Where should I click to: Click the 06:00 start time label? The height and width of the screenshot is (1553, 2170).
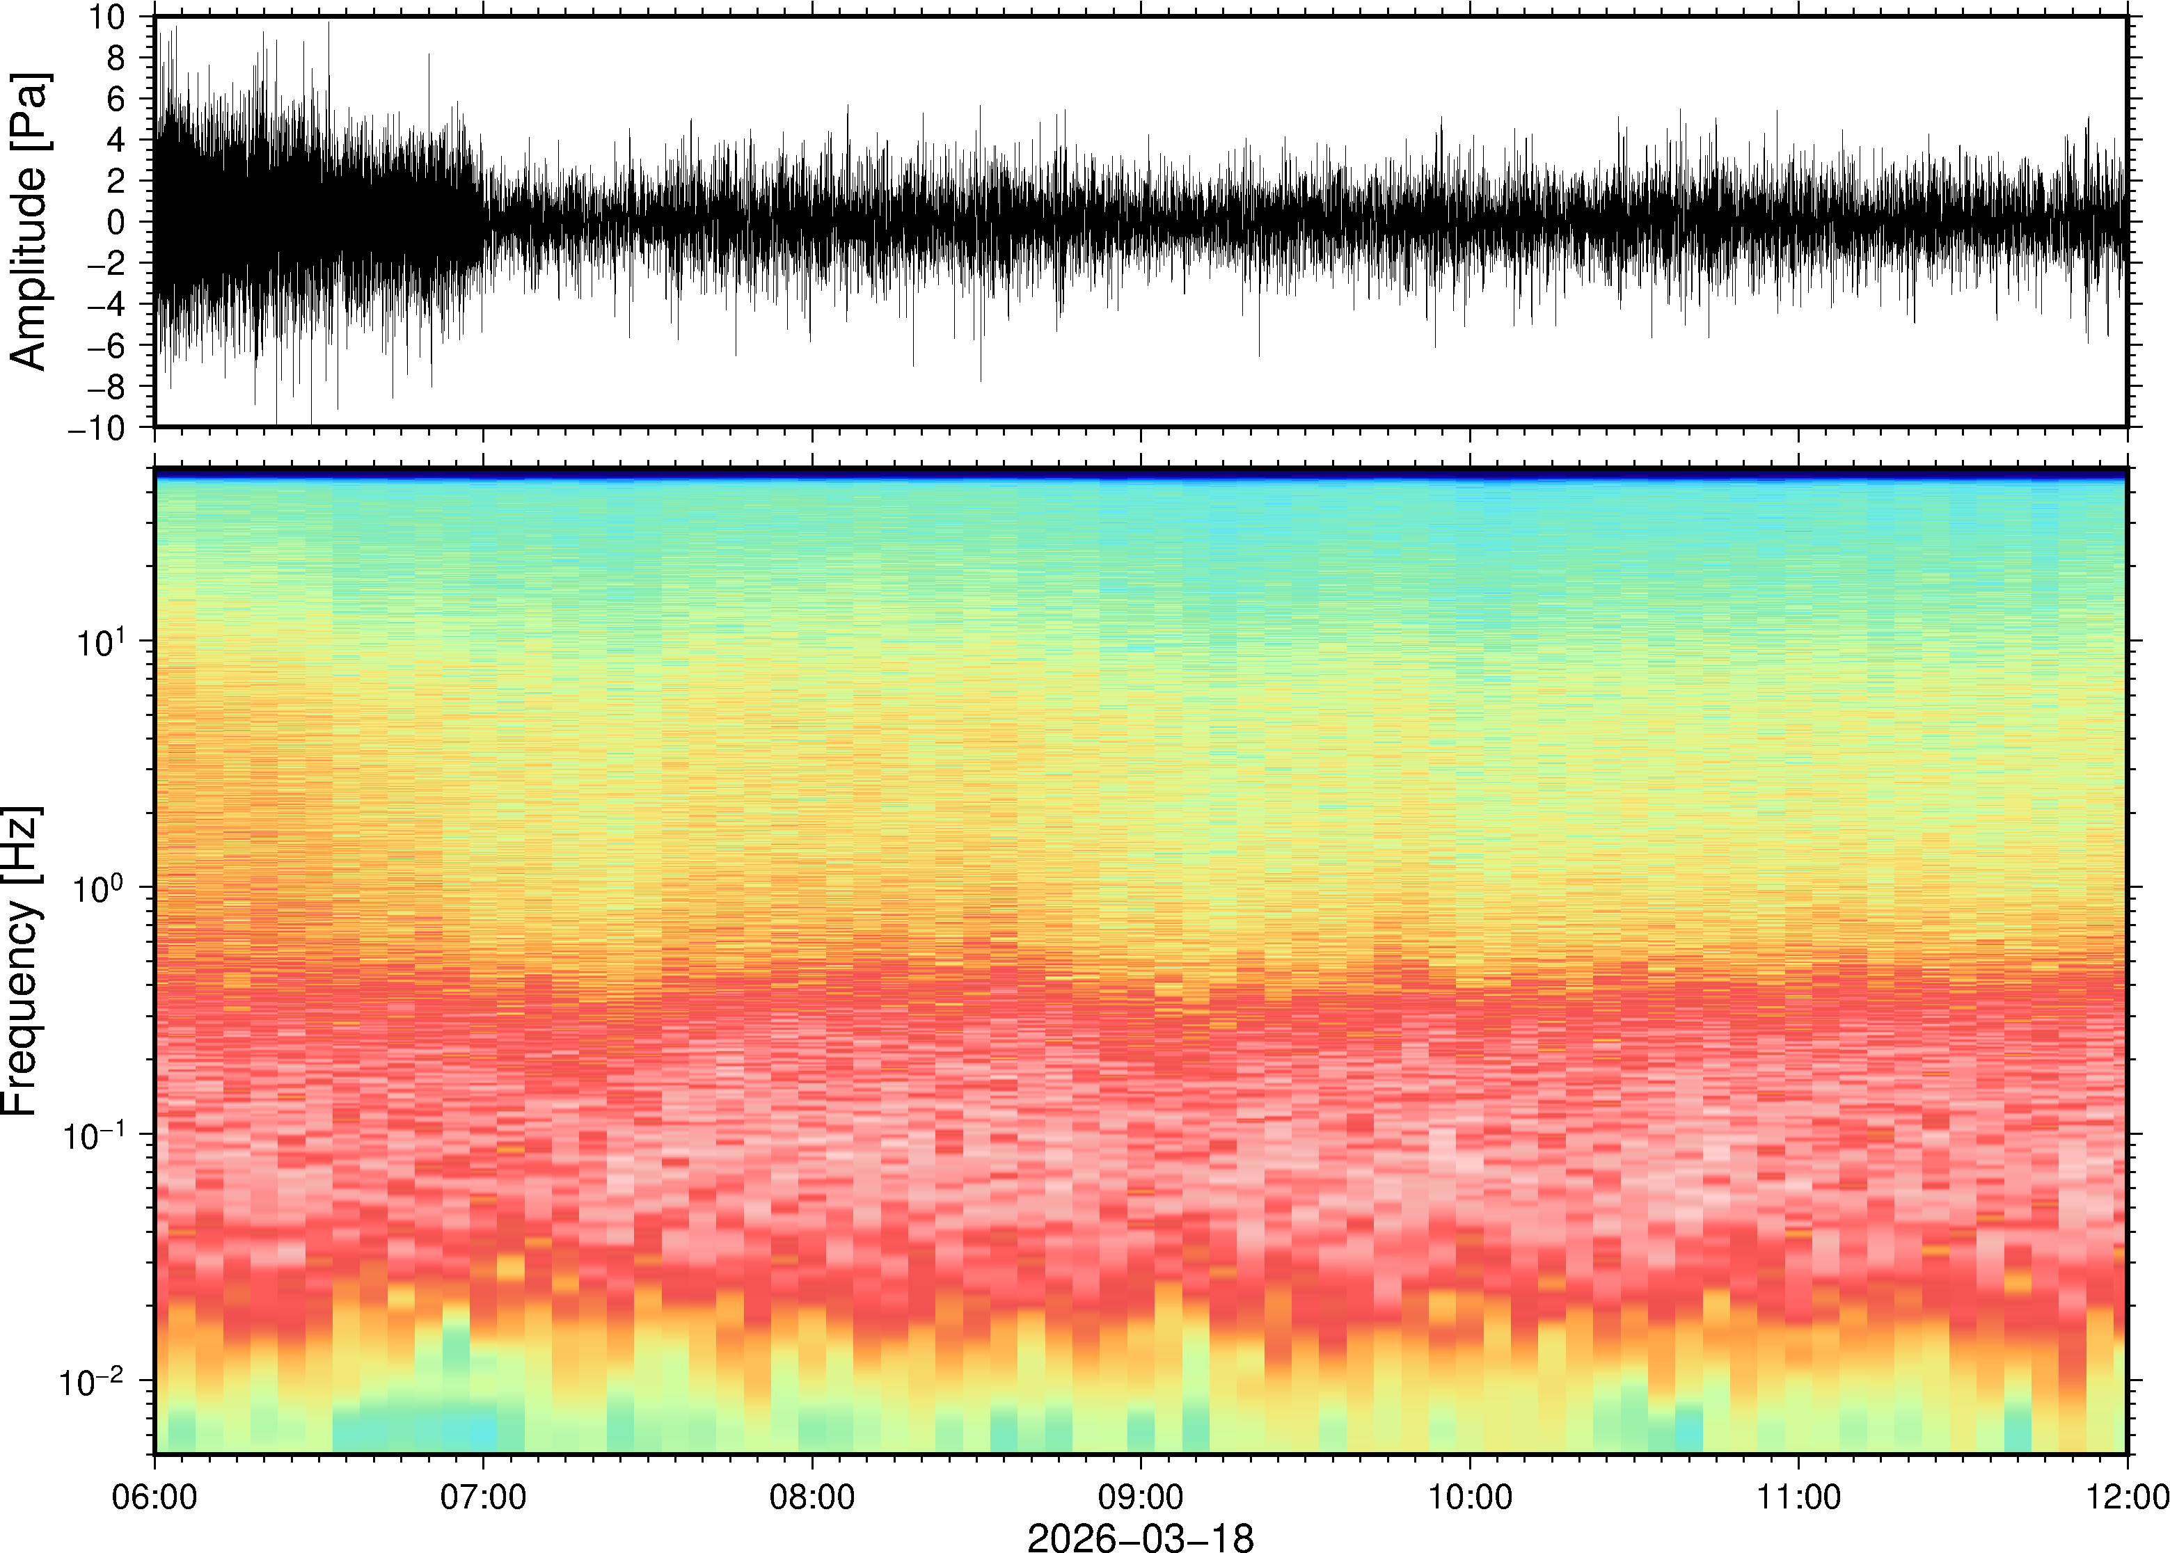(154, 1496)
